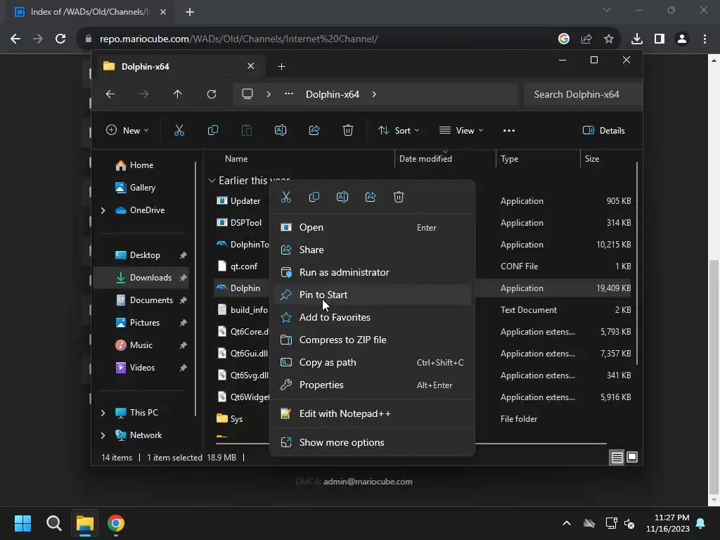
Task: Click Explorer toolbar Rename icon
Action: point(281,130)
